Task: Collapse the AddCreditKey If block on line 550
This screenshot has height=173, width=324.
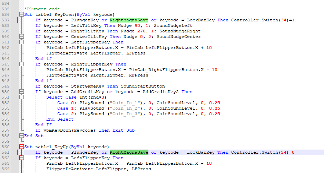Action: 21,92
